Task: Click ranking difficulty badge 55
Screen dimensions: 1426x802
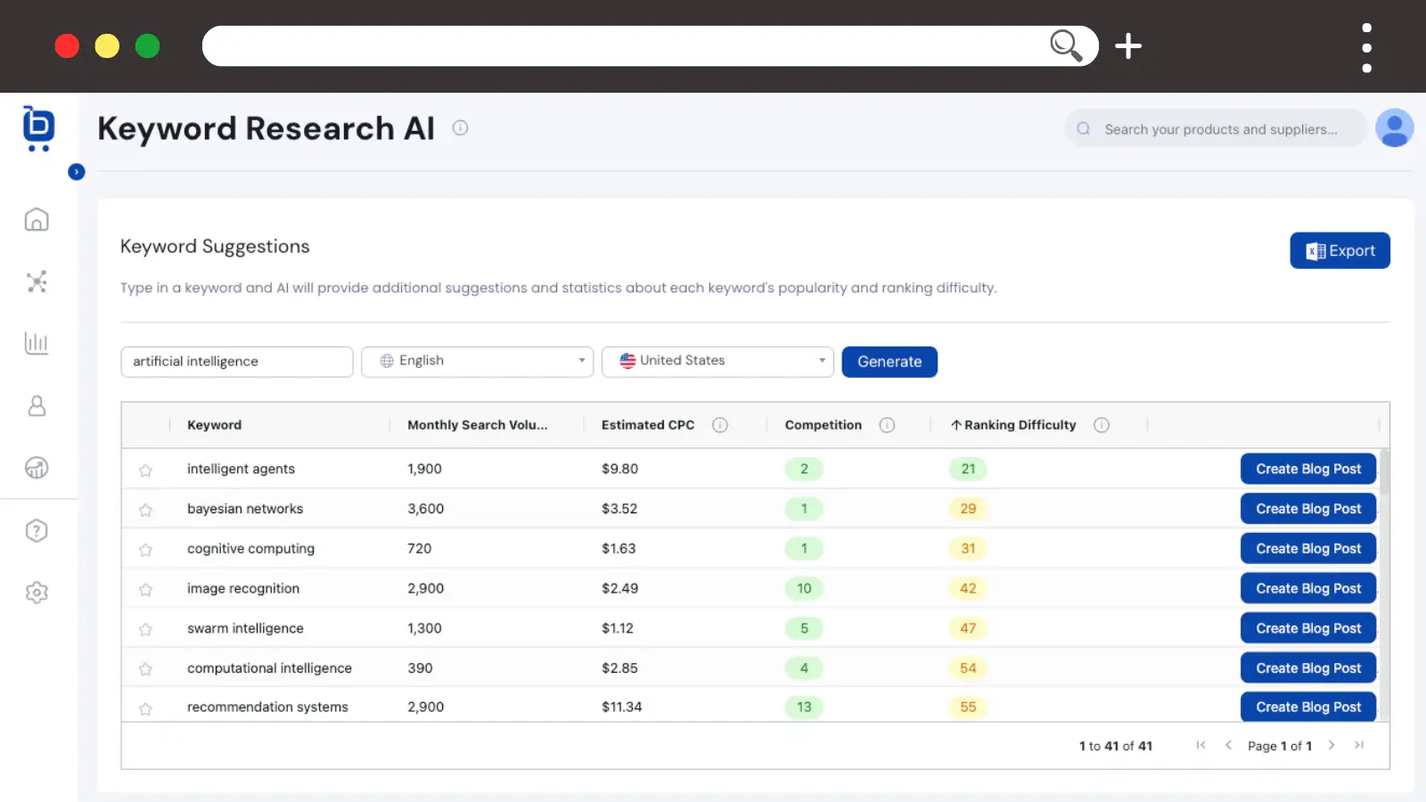Action: (x=968, y=707)
